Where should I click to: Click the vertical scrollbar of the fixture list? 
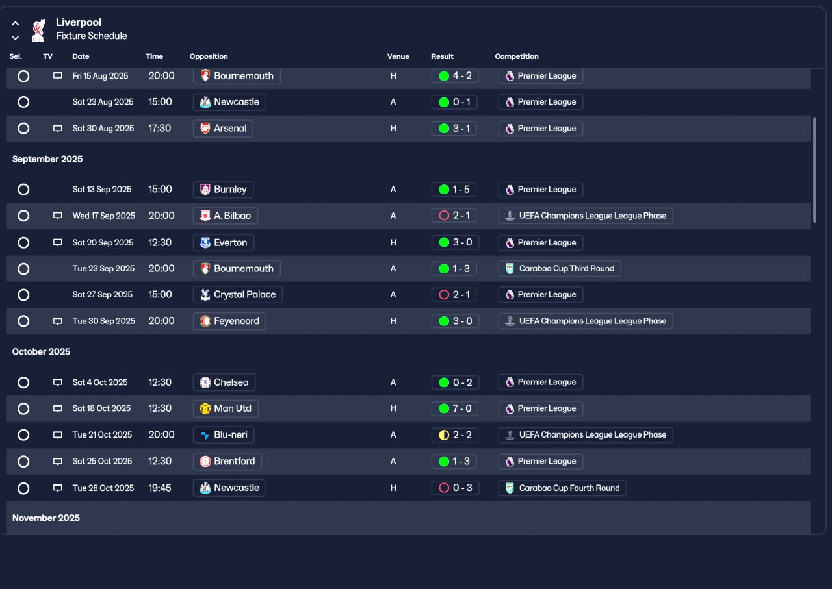coord(815,170)
